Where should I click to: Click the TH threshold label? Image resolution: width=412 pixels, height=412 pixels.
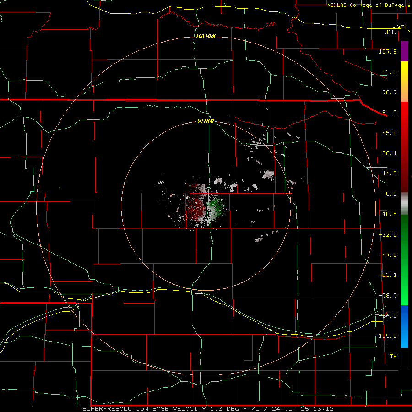pyautogui.click(x=393, y=357)
